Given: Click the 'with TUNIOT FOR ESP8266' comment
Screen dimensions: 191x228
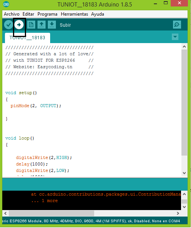Looking at the screenshot, I should click(x=44, y=60).
